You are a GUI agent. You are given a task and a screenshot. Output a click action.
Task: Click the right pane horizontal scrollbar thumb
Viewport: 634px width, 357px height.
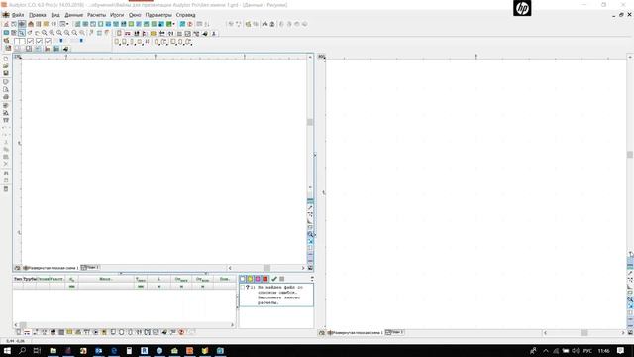tap(584, 333)
